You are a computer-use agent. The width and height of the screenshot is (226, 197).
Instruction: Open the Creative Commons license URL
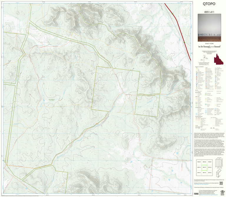coord(209,195)
